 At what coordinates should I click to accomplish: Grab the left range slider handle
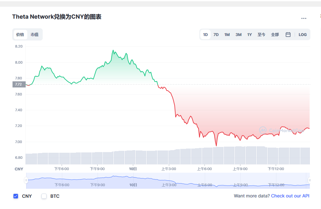[x=26, y=180]
